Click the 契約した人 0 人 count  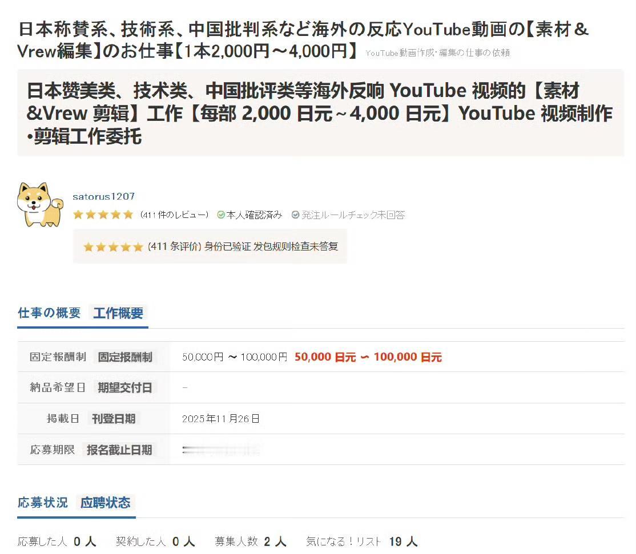155,541
